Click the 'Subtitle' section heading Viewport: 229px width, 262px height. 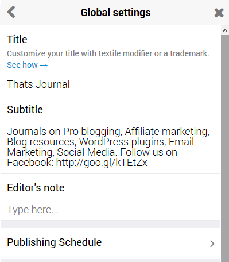click(x=25, y=110)
